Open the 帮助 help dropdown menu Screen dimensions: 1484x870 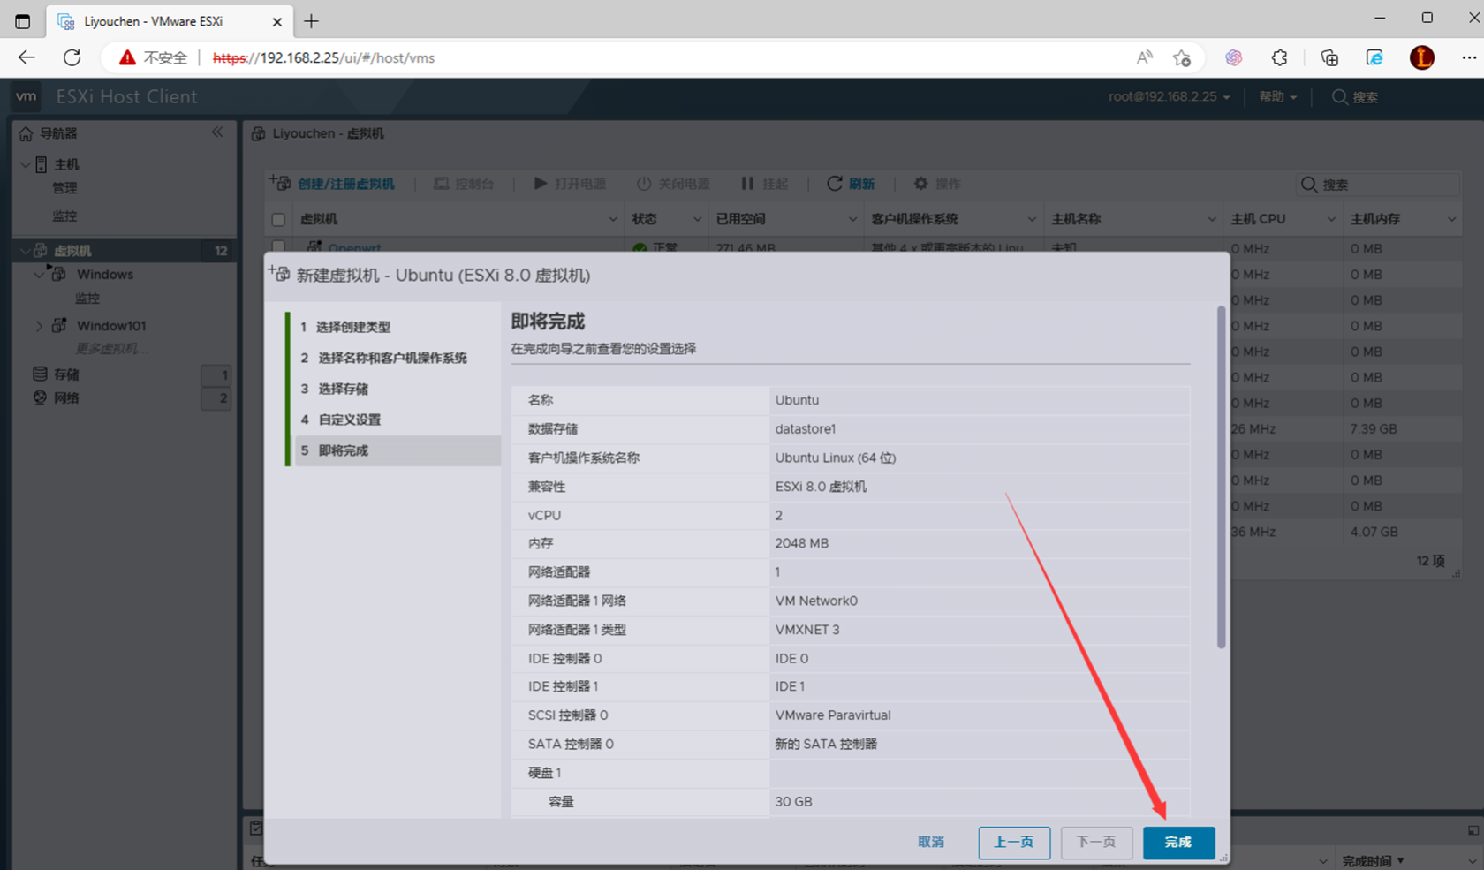pos(1277,96)
